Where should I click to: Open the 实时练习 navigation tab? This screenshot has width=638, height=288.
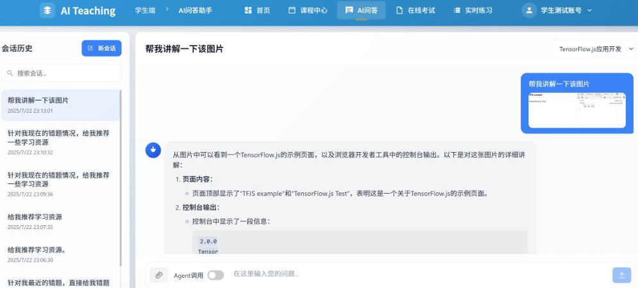[x=473, y=10]
